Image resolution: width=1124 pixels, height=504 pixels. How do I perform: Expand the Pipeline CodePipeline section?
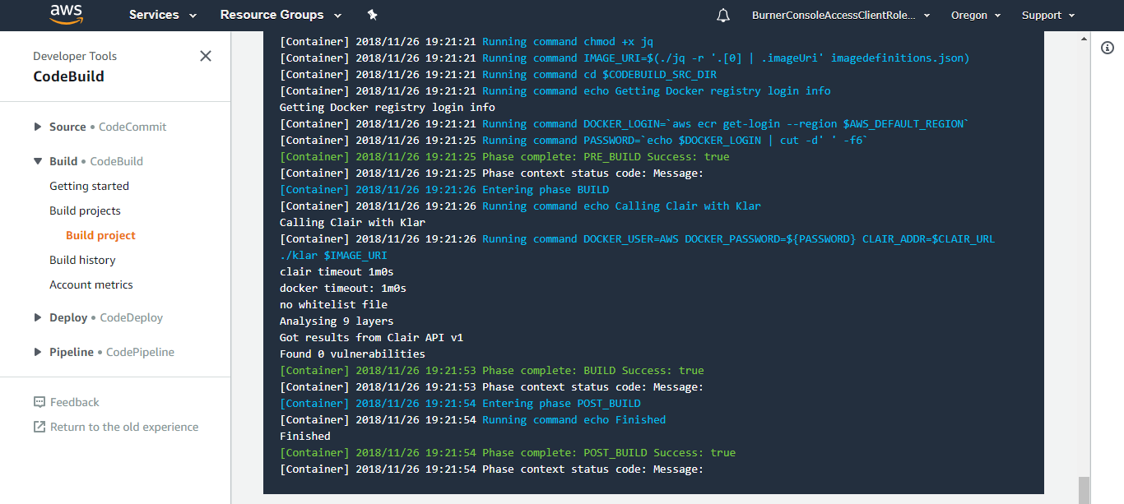click(x=104, y=352)
